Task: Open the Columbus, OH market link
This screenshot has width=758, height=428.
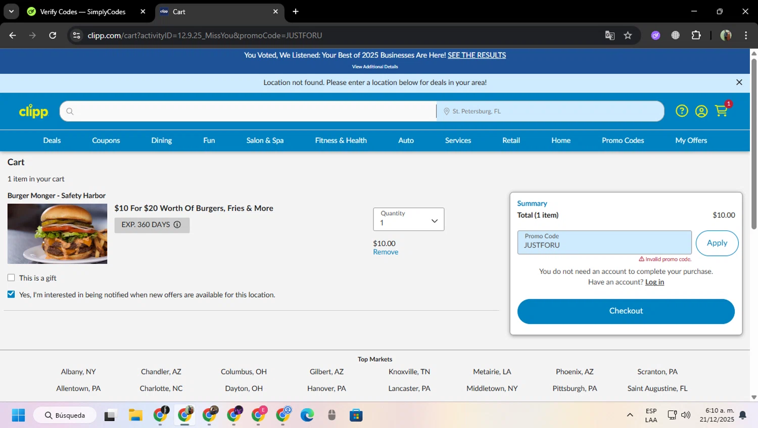Action: point(244,372)
